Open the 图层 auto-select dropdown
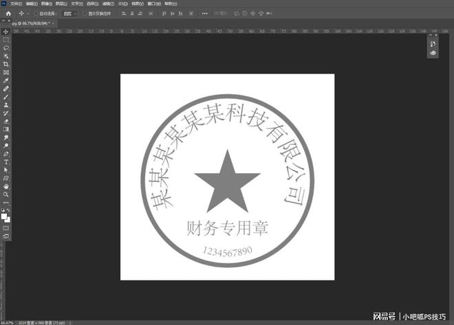 click(69, 13)
